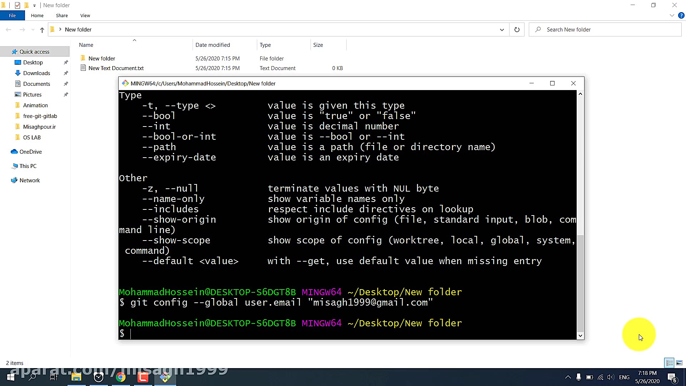Show hidden icons in the system tray
The width and height of the screenshot is (686, 386).
567,377
